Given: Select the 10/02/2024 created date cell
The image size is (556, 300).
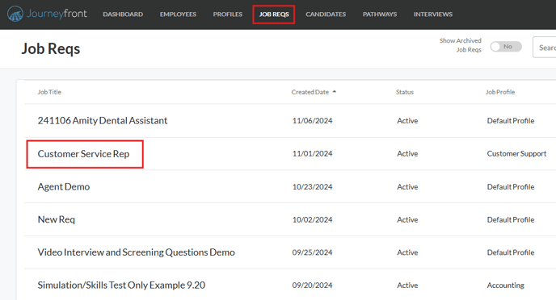Looking at the screenshot, I should click(312, 219).
